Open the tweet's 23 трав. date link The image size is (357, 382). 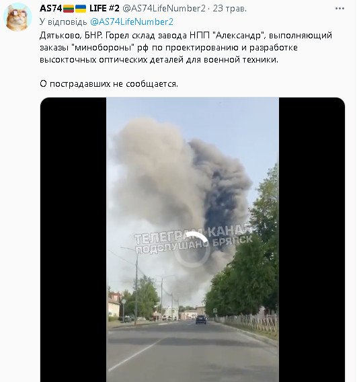tap(230, 9)
